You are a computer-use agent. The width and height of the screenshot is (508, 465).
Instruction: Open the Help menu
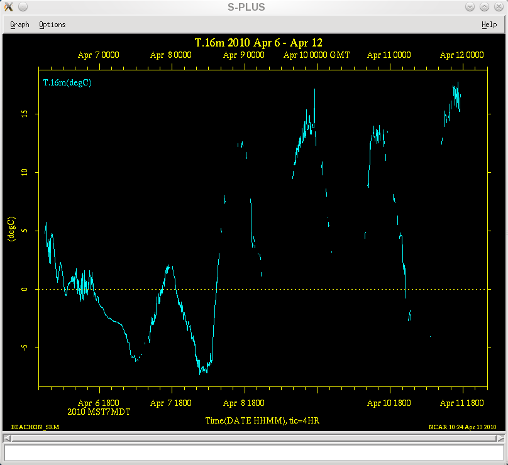pos(489,25)
